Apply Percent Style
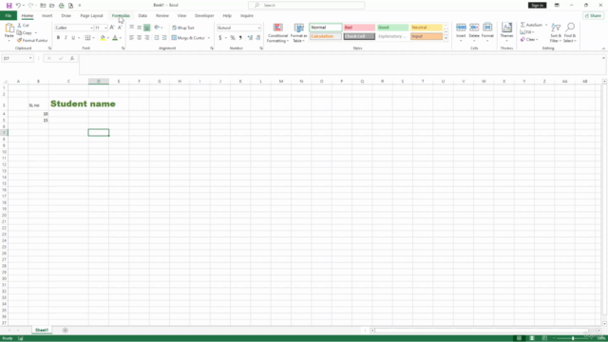The image size is (608, 342). point(232,38)
